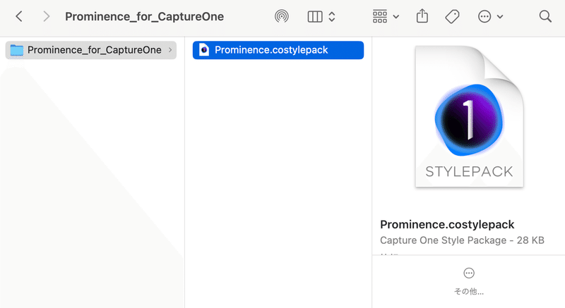Open the Finder search magnifier
The width and height of the screenshot is (565, 308).
pos(545,16)
